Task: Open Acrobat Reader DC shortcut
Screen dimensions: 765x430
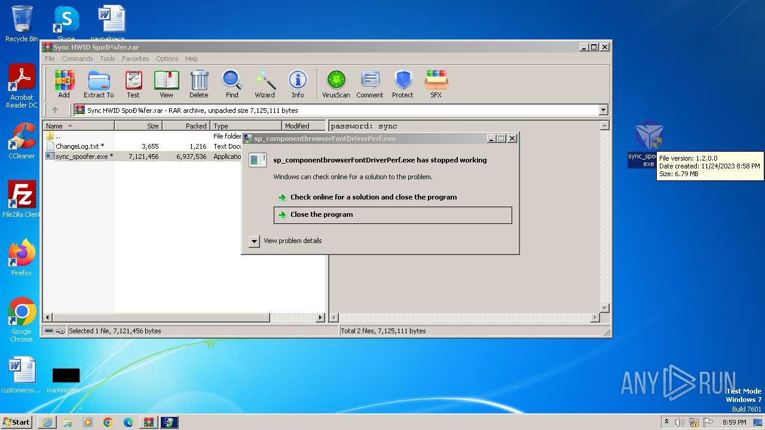Action: coord(22,87)
